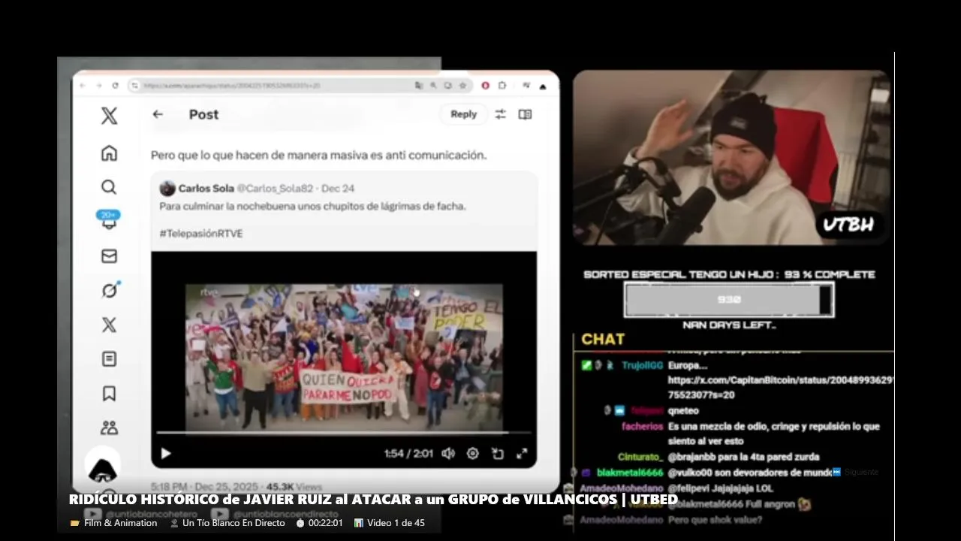Viewport: 961px width, 541px height.
Task: Click translate icon in address bar
Action: (x=418, y=86)
